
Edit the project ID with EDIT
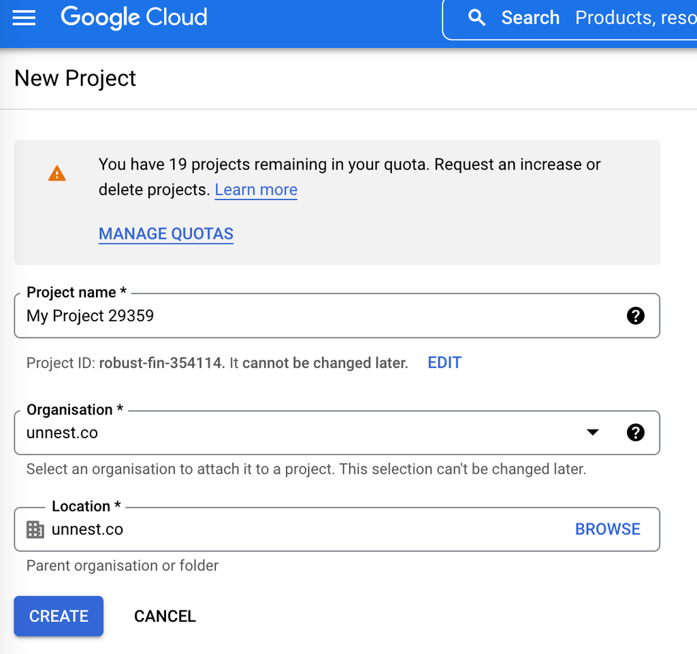tap(444, 363)
